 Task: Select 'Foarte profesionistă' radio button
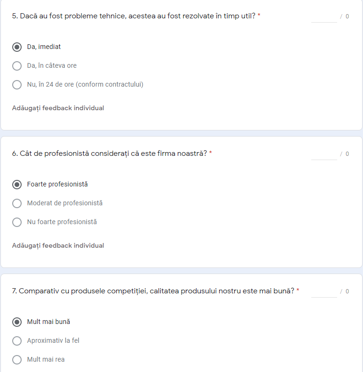tap(17, 185)
